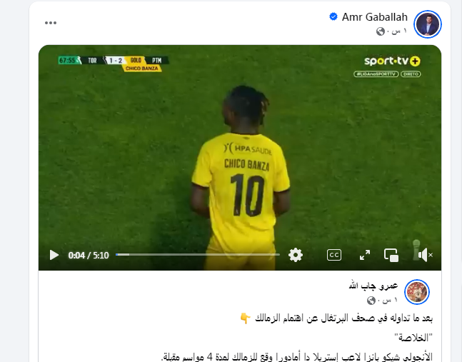Viewport: 462px width, 362px height.
Task: Open video settings gear
Action: click(x=296, y=255)
